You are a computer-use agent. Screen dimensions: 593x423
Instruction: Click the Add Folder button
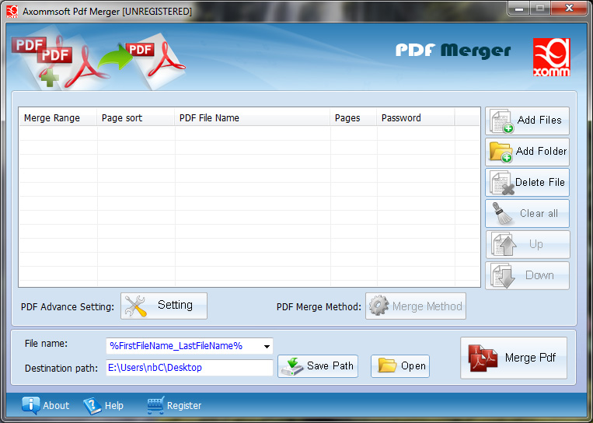coord(527,152)
